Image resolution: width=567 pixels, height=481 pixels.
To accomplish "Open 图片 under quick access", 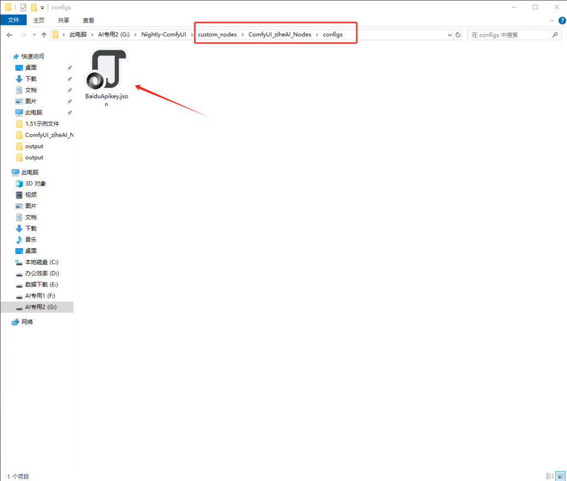I will [31, 101].
